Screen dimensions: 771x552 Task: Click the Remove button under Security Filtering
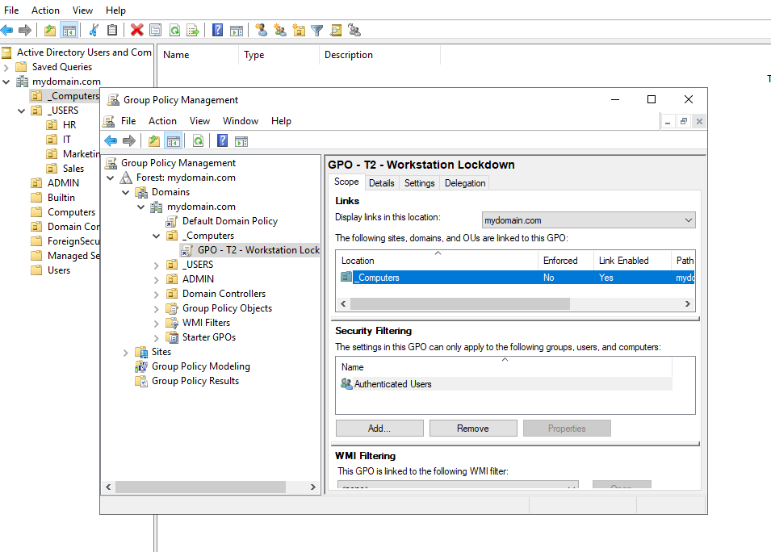[x=472, y=429]
